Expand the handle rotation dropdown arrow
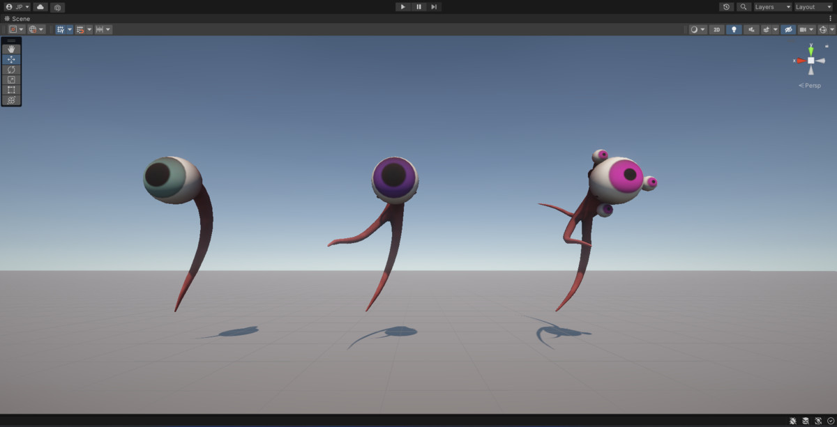The width and height of the screenshot is (837, 427). (x=41, y=30)
